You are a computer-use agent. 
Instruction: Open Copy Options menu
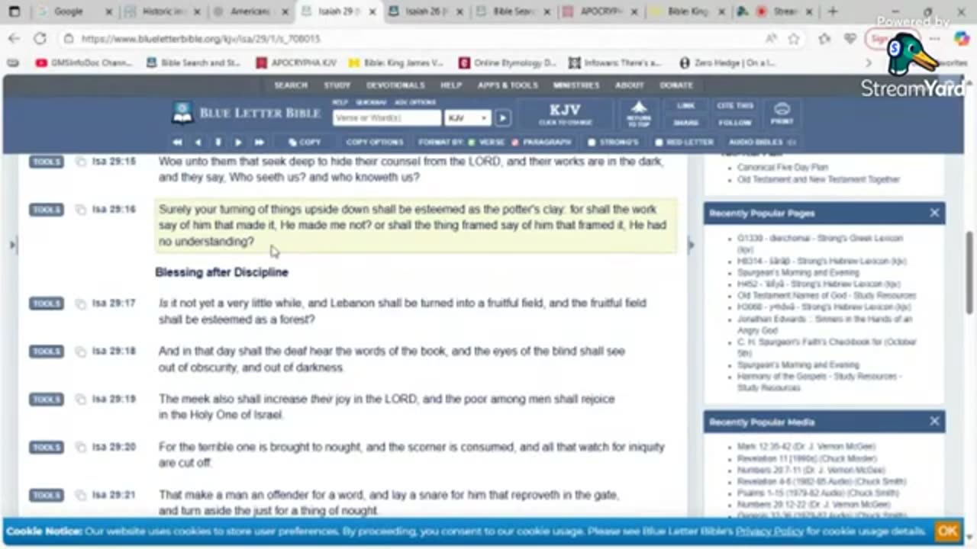tap(374, 143)
